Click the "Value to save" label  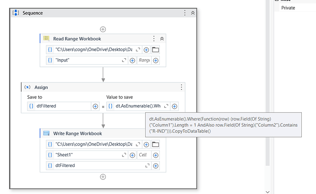click(120, 97)
